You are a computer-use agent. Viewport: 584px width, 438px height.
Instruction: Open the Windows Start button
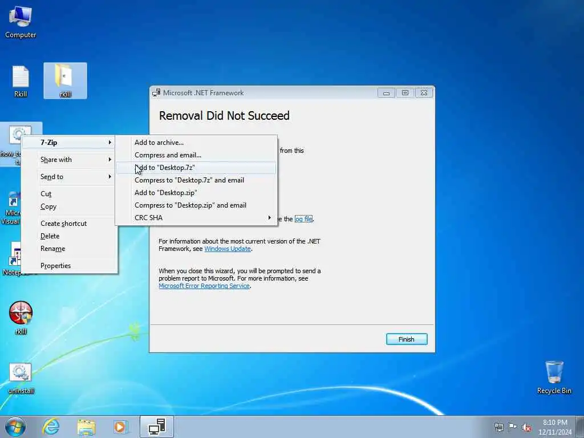[x=15, y=427]
